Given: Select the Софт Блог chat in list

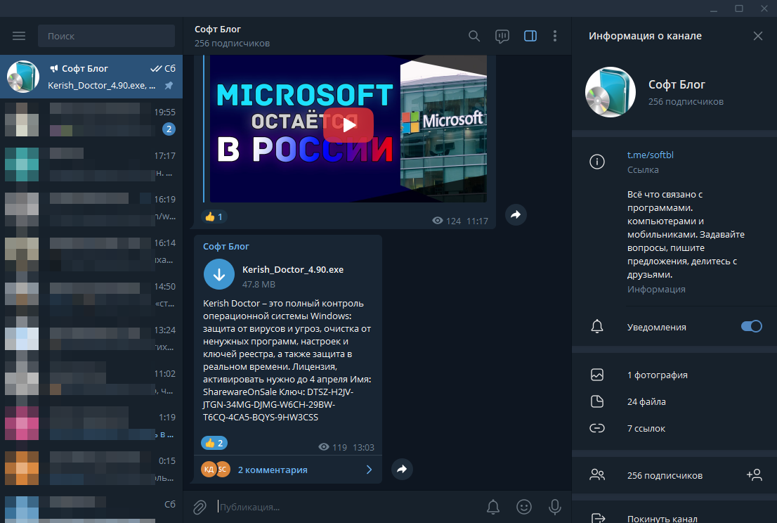Looking at the screenshot, I should [91, 77].
